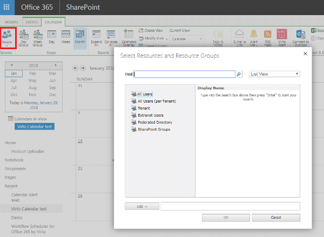Click Create View in ribbon

click(151, 30)
